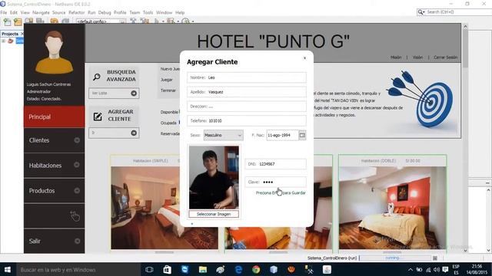Click the Redo toolbar icon
This screenshot has height=276, width=492.
pyautogui.click(x=65, y=21)
